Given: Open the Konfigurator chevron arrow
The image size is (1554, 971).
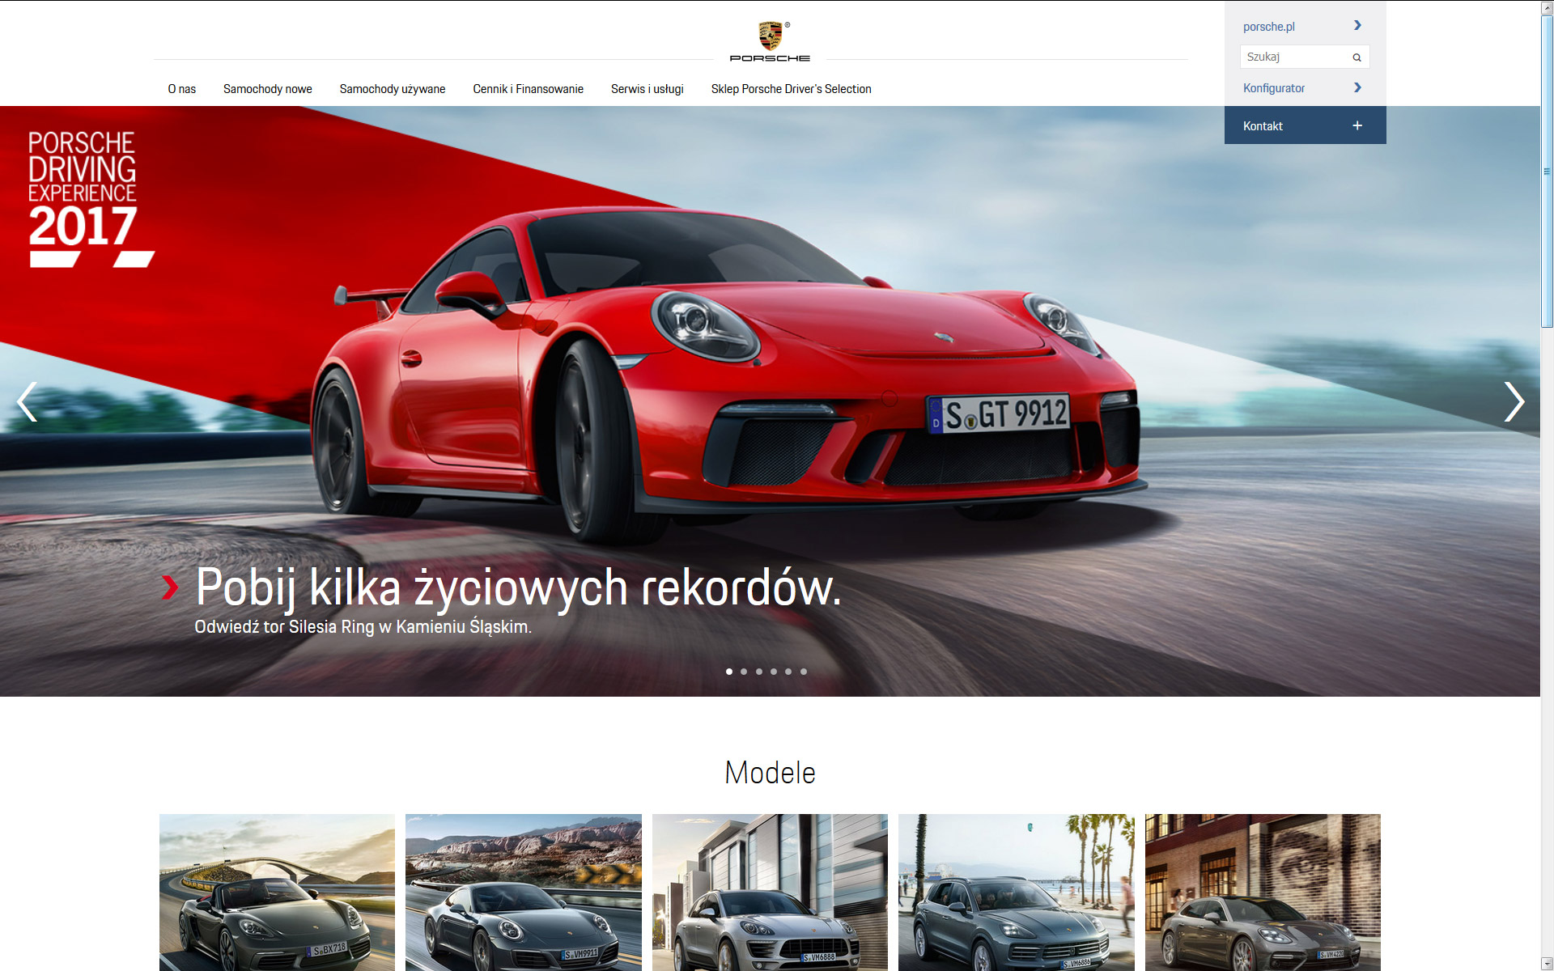Looking at the screenshot, I should (x=1357, y=87).
